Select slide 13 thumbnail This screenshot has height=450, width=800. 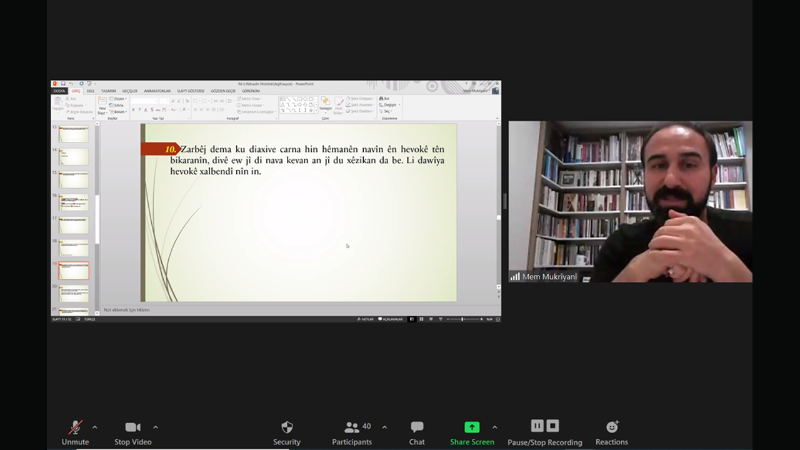pos(74,134)
